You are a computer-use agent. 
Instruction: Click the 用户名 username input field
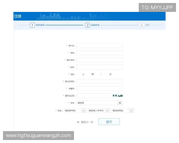pyautogui.click(x=99, y=46)
